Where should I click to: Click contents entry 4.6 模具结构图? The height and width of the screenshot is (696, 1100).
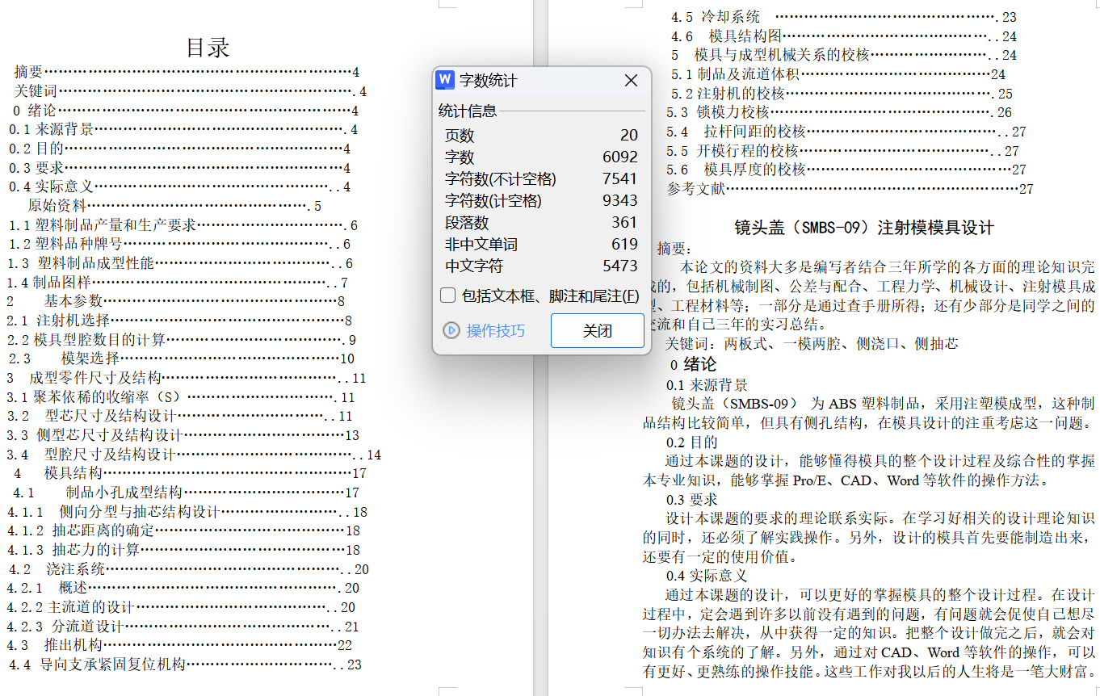(844, 36)
